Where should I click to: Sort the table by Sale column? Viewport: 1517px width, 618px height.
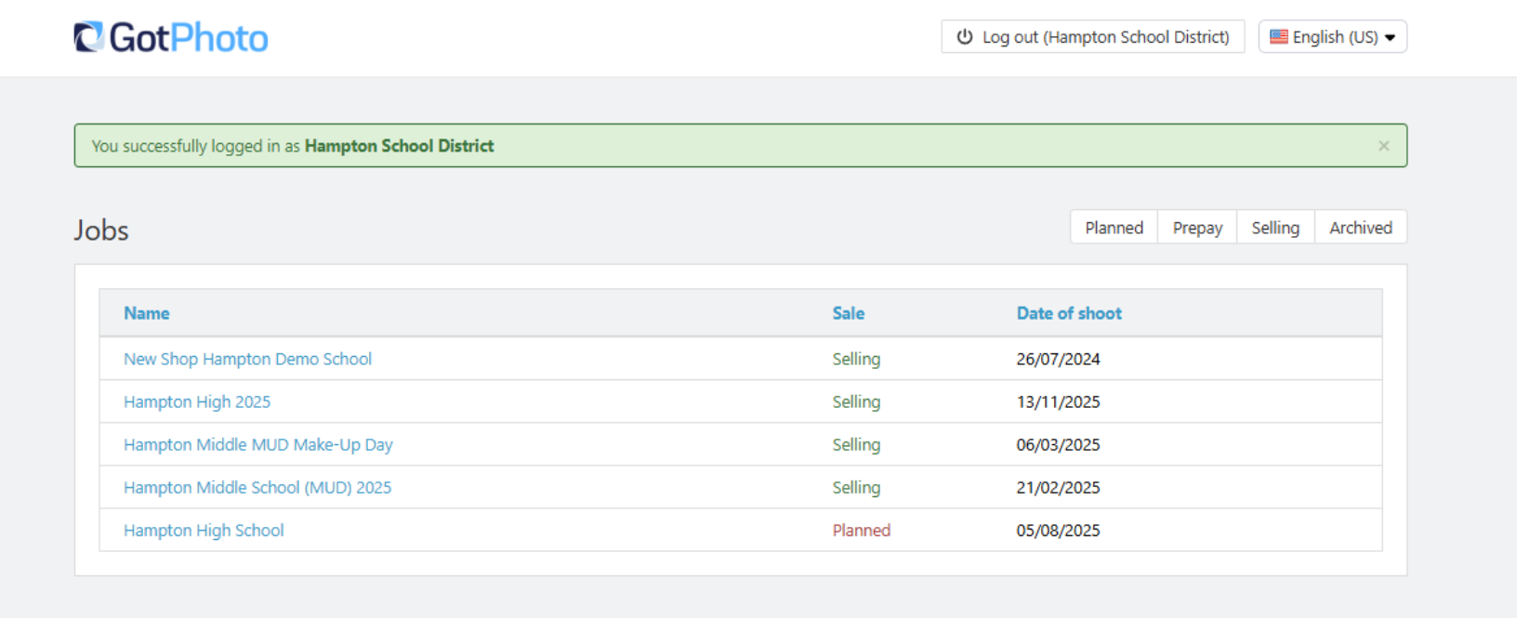pos(848,313)
